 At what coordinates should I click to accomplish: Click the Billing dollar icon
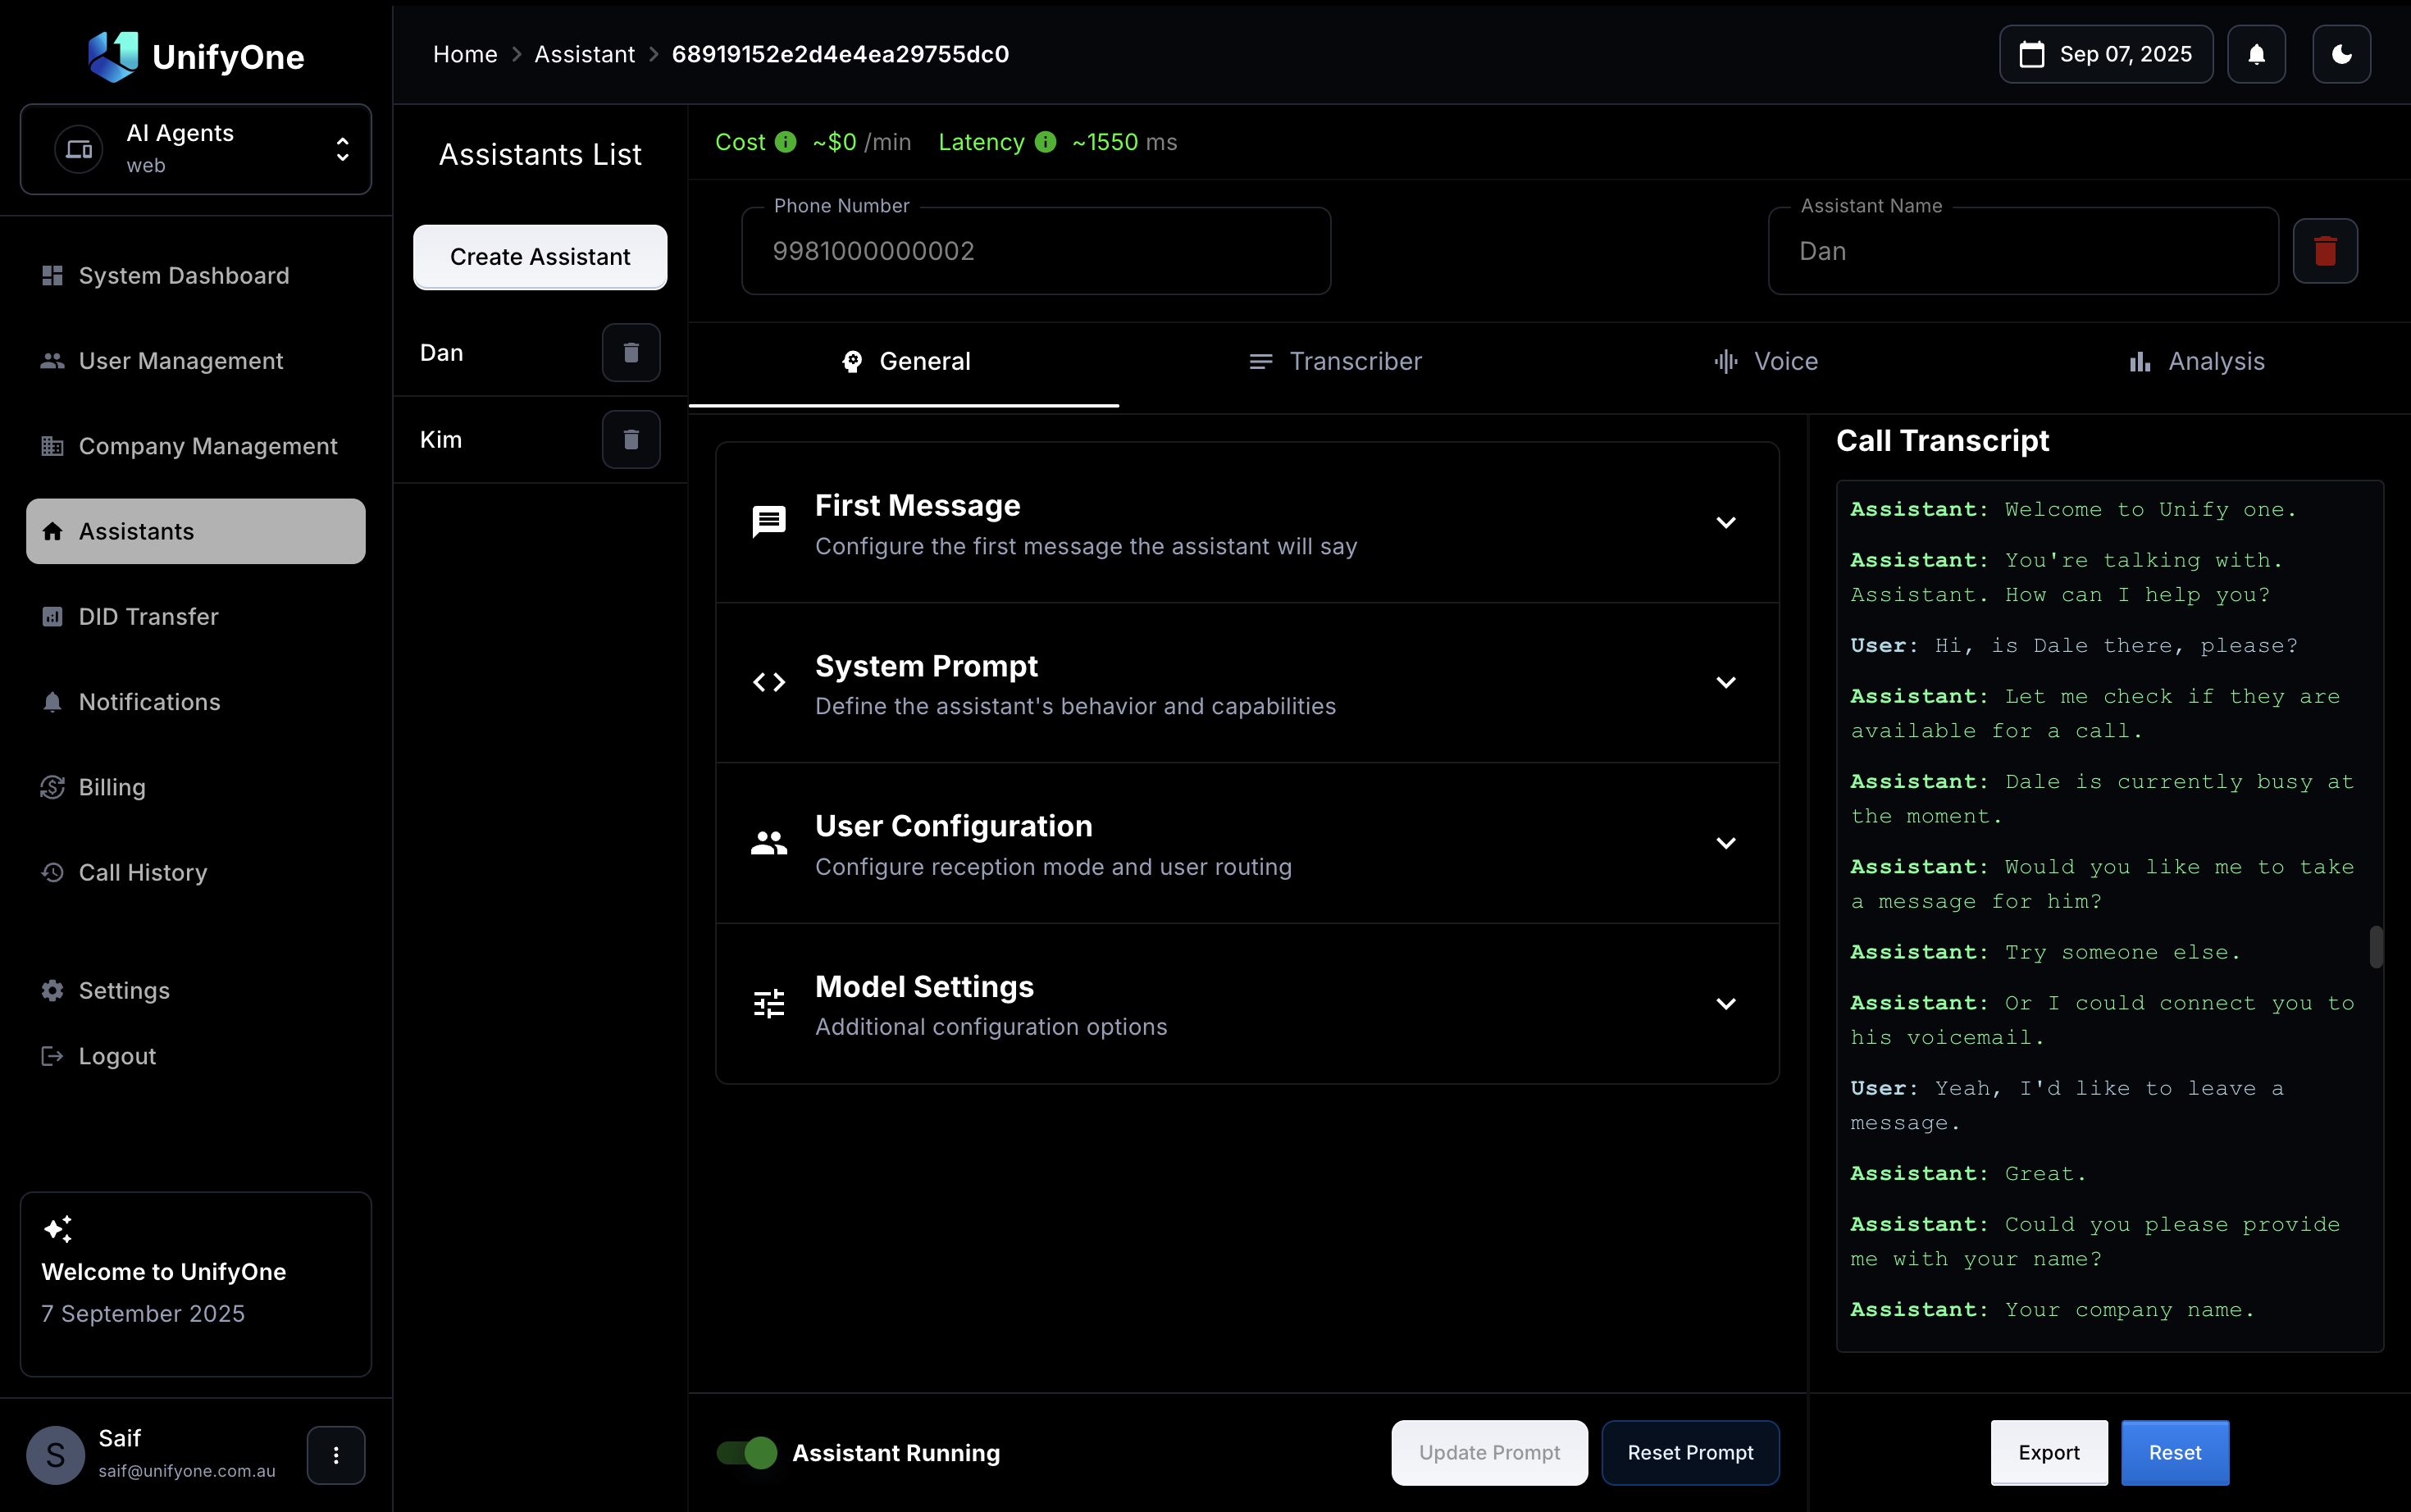(53, 787)
